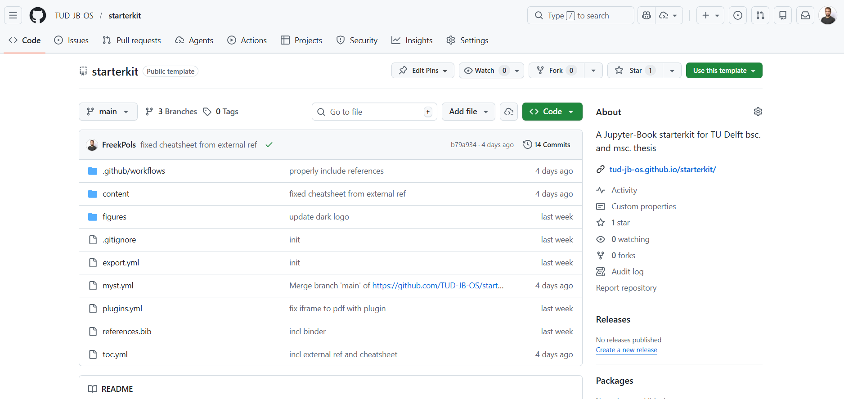This screenshot has width=844, height=399.
Task: Click the green checkmark commit status
Action: (269, 145)
